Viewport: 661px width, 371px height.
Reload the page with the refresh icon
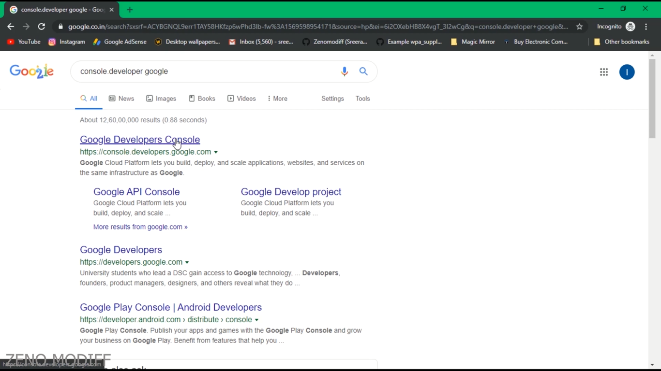[x=42, y=27]
